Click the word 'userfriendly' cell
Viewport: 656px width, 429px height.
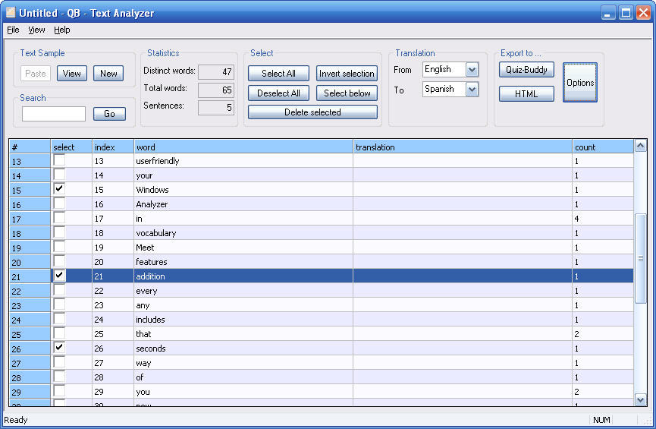pyautogui.click(x=243, y=160)
